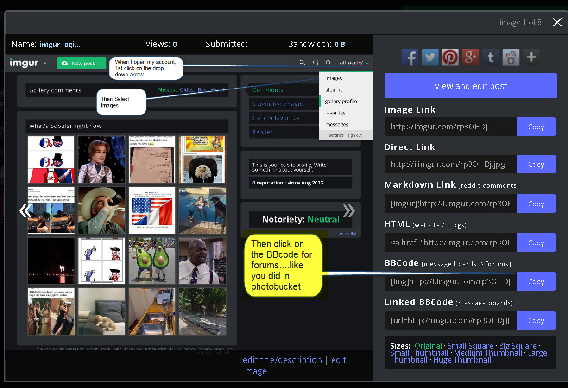Open the bald eagle thumbnail
This screenshot has width=568, height=388.
(x=202, y=159)
